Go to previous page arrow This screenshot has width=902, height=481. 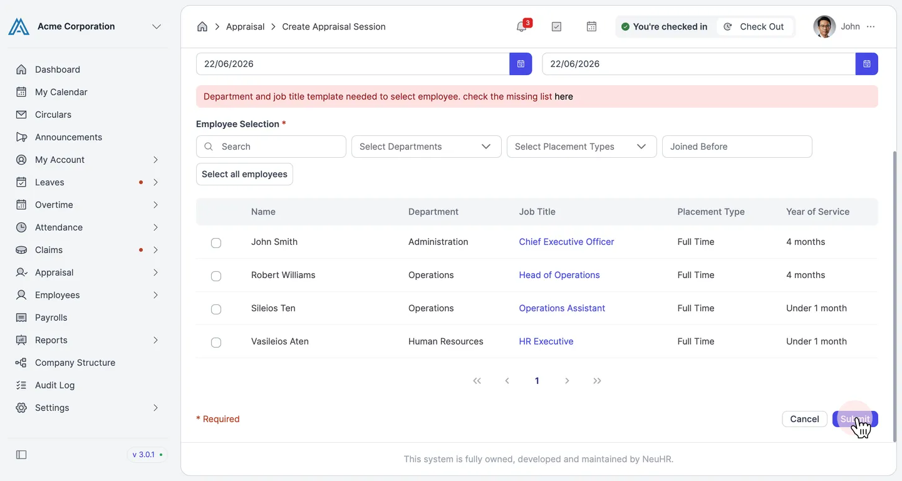(507, 381)
